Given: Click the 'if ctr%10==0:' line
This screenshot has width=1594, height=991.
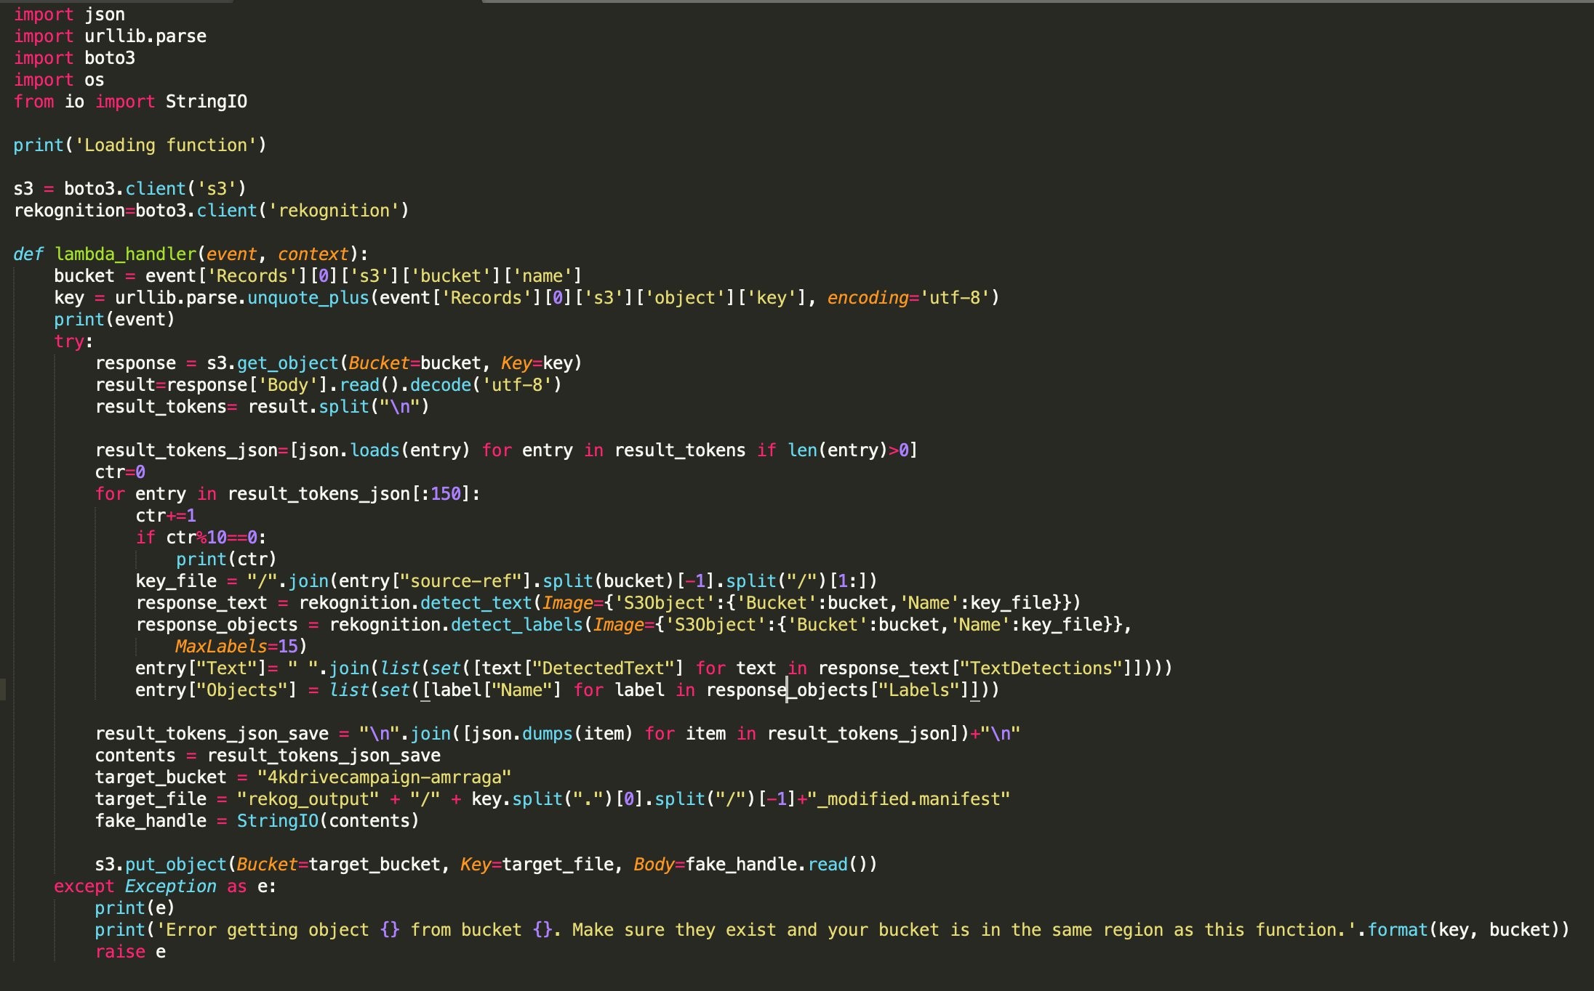Looking at the screenshot, I should (x=201, y=538).
